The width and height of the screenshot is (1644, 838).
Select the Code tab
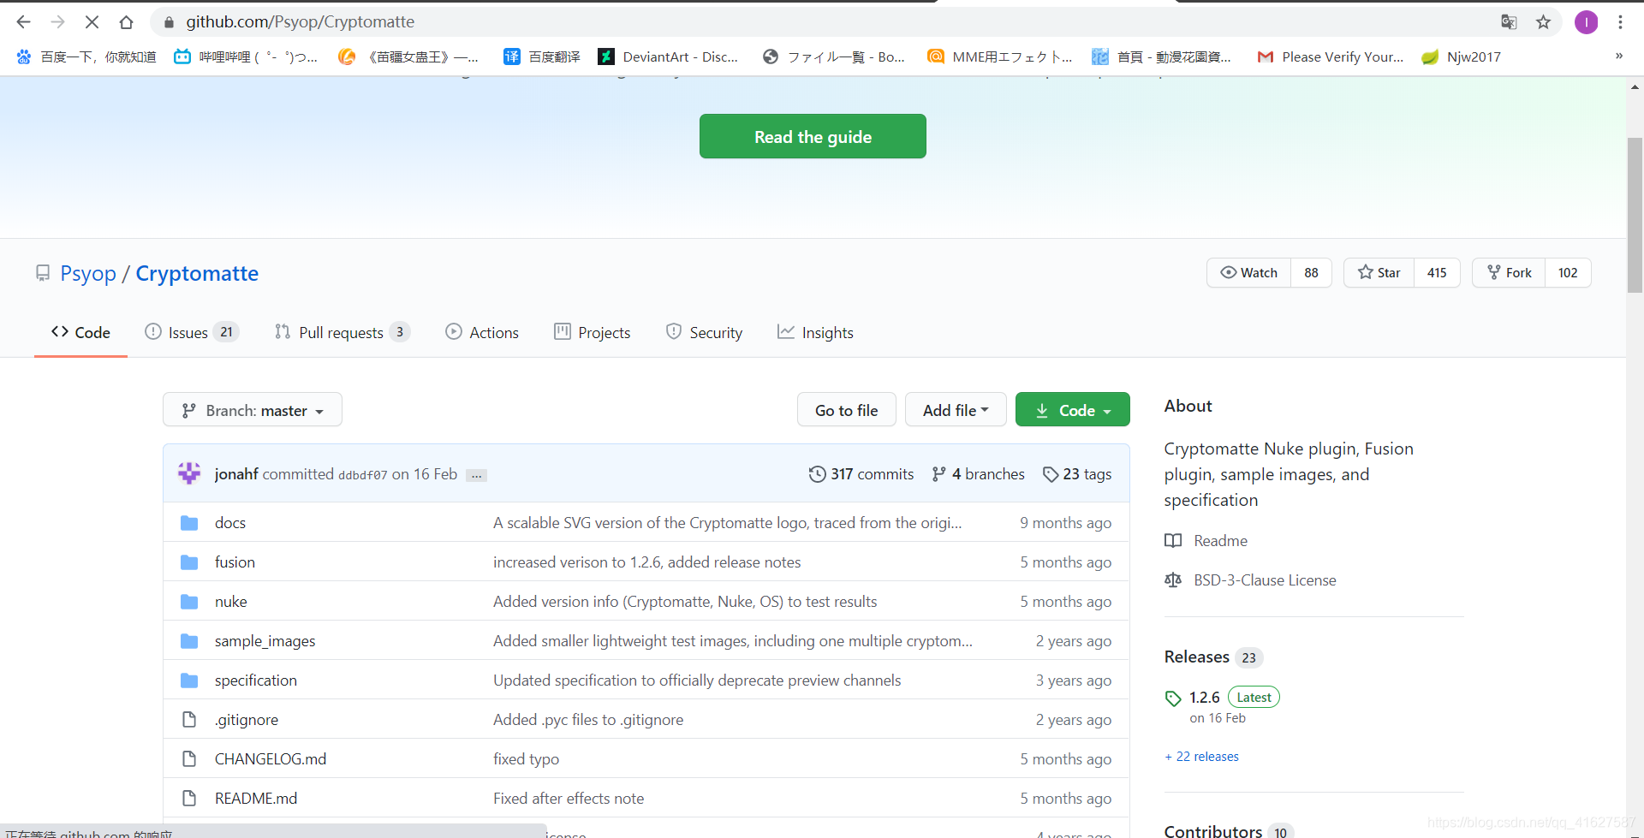80,332
